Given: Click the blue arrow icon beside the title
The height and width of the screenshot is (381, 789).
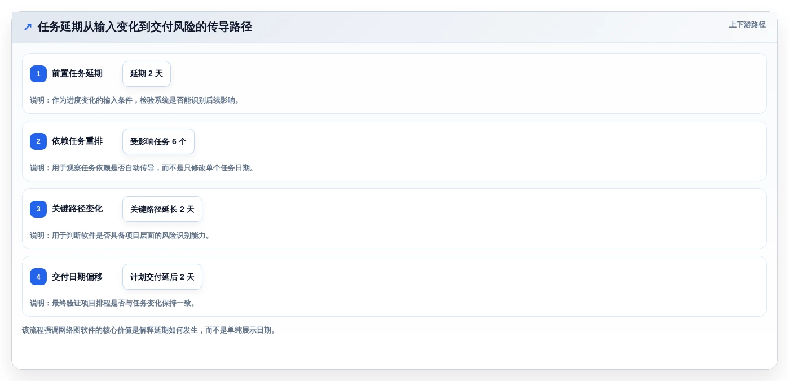Looking at the screenshot, I should click(x=28, y=27).
